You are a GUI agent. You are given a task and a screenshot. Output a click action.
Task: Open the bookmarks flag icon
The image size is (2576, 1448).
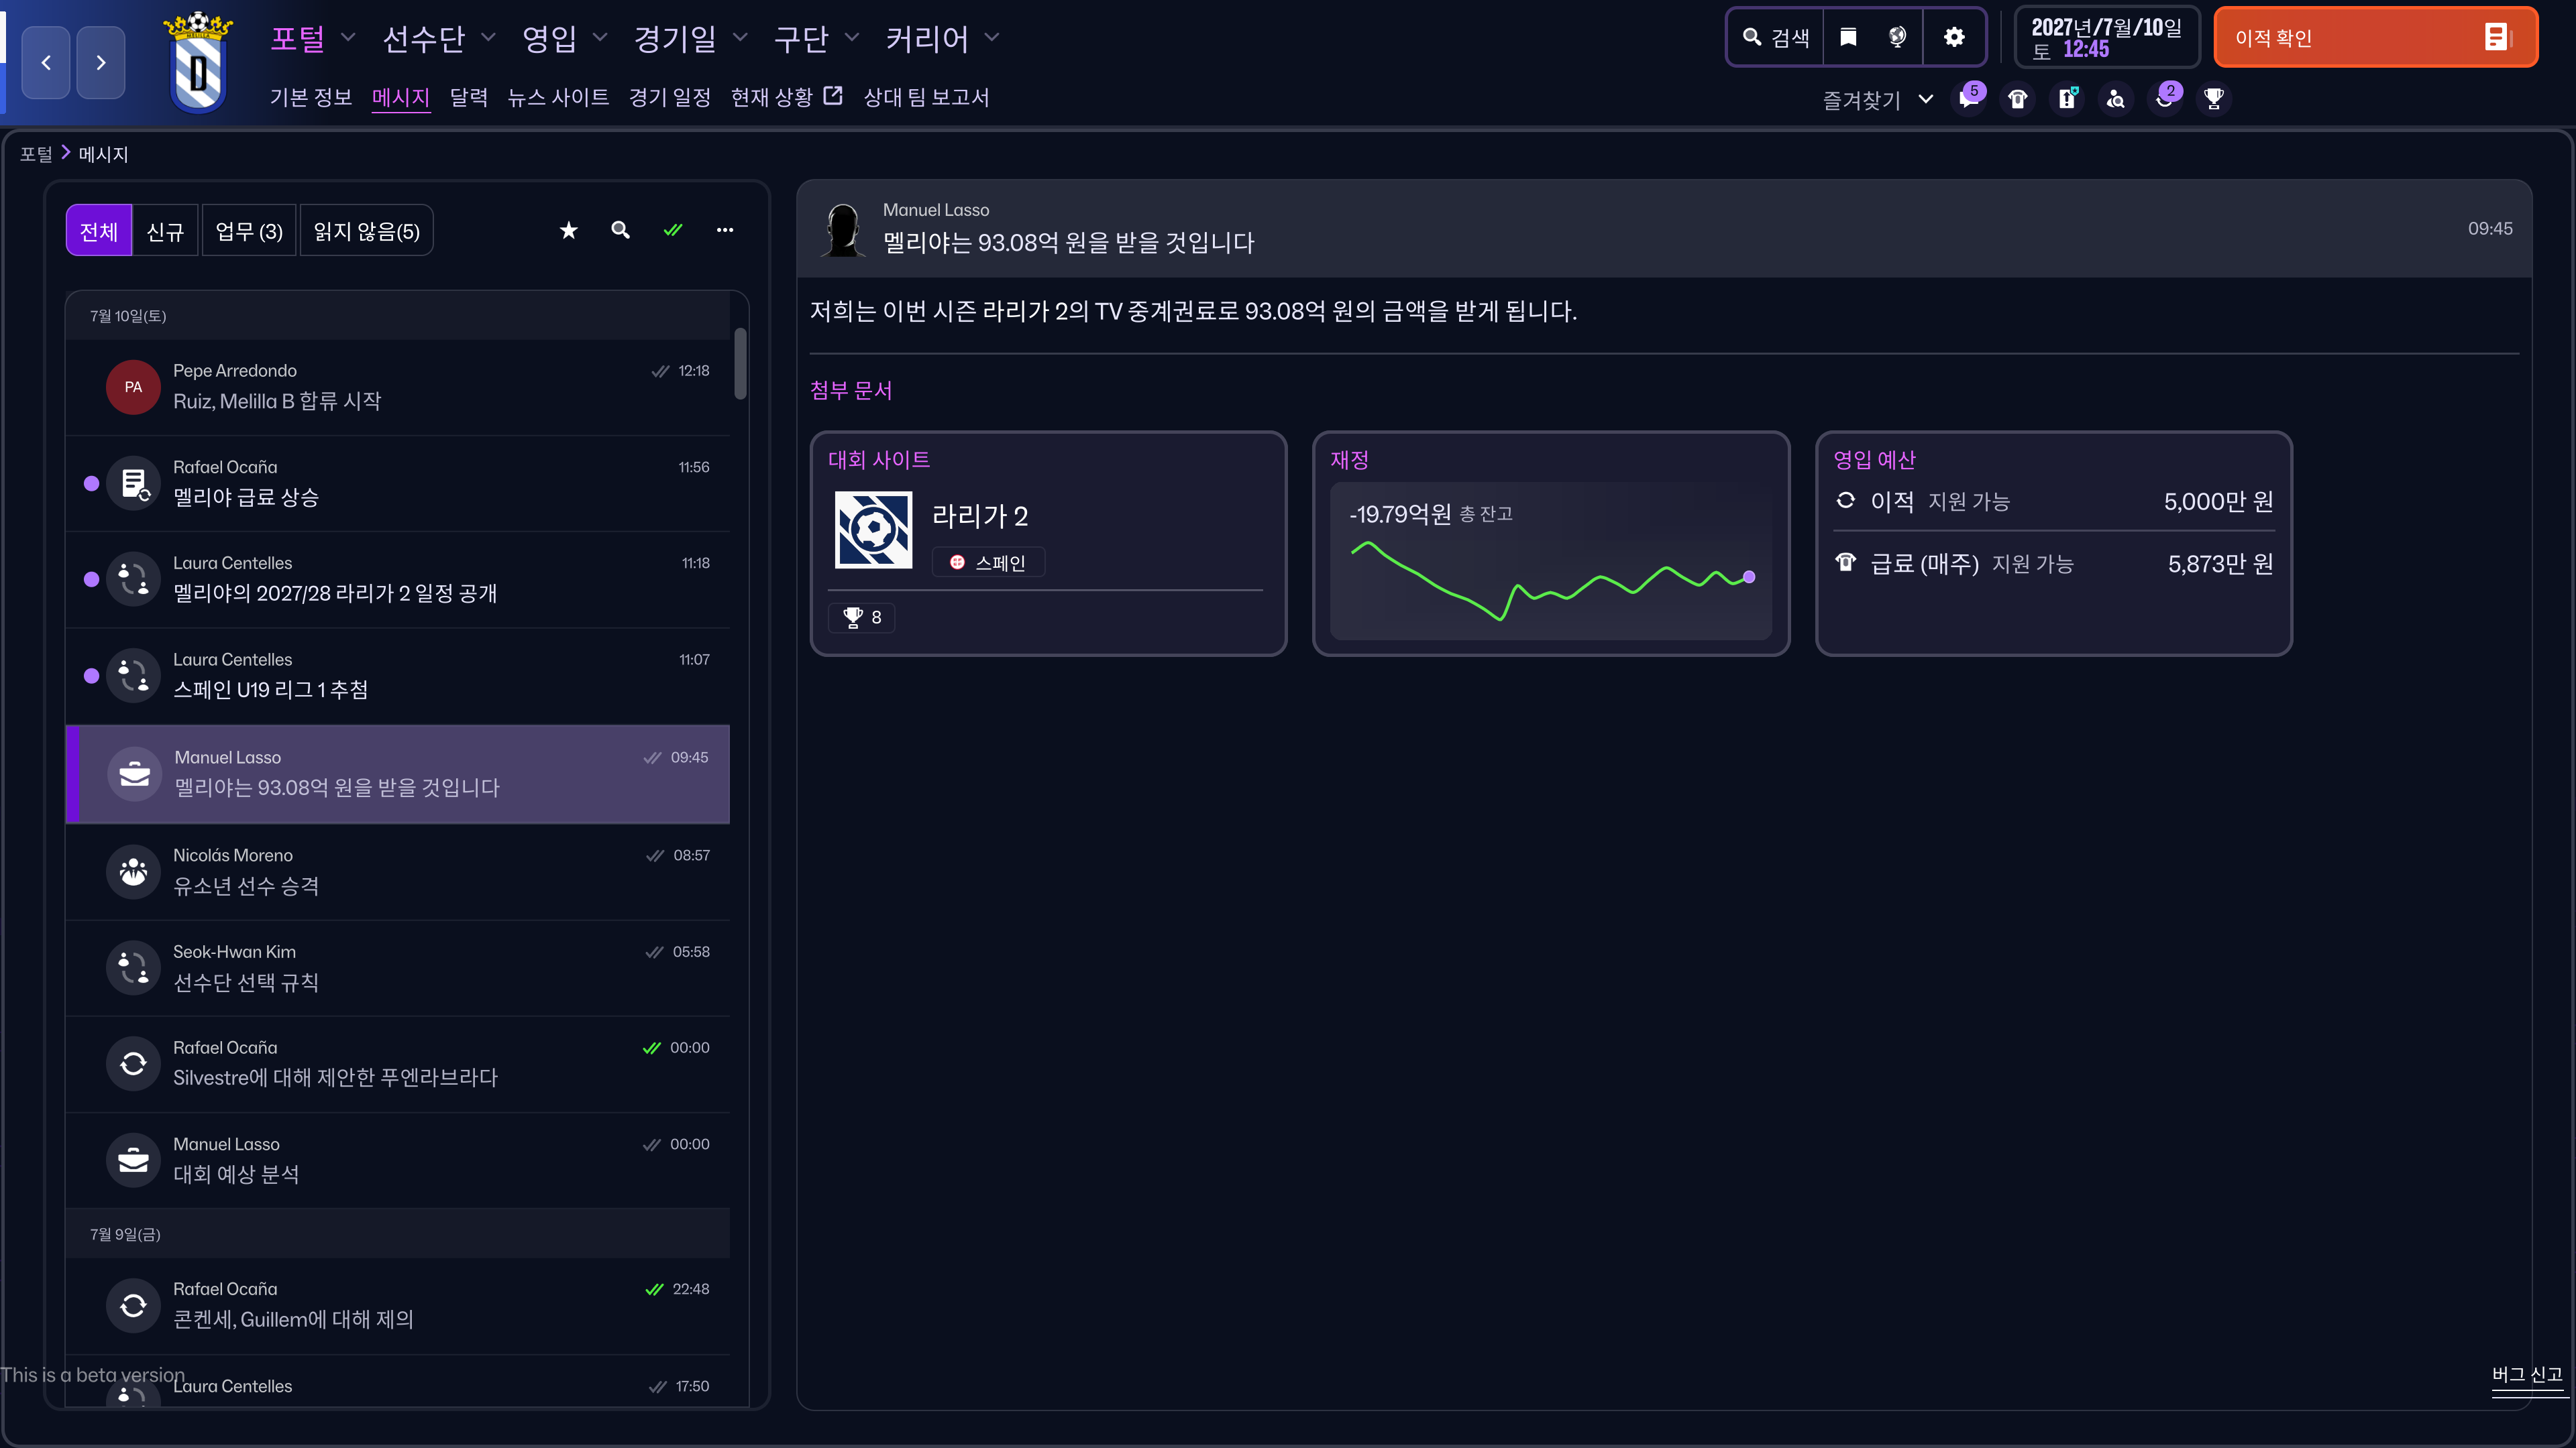(1848, 38)
